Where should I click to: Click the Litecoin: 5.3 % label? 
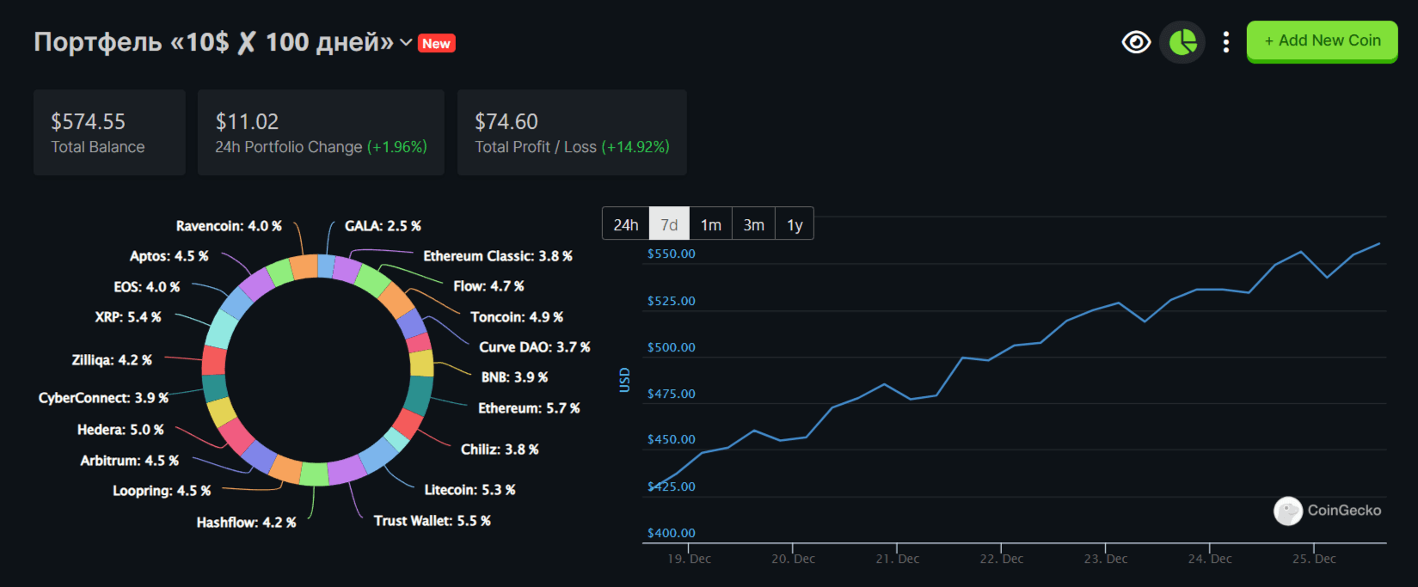tap(470, 490)
